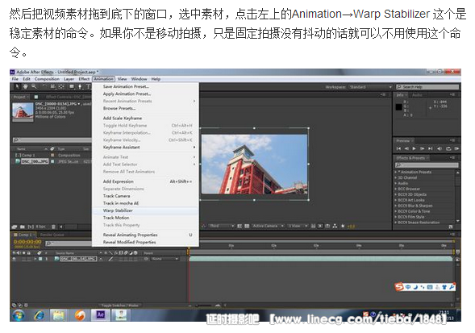Open viewer resolution dropdown showing Third
475x333 pixels.
tap(222, 226)
